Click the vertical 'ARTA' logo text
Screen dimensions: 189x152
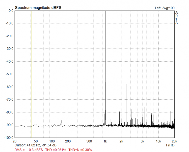pyautogui.click(x=176, y=18)
